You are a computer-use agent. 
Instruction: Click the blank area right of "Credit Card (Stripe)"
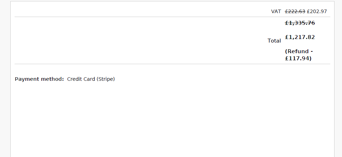coord(214,79)
